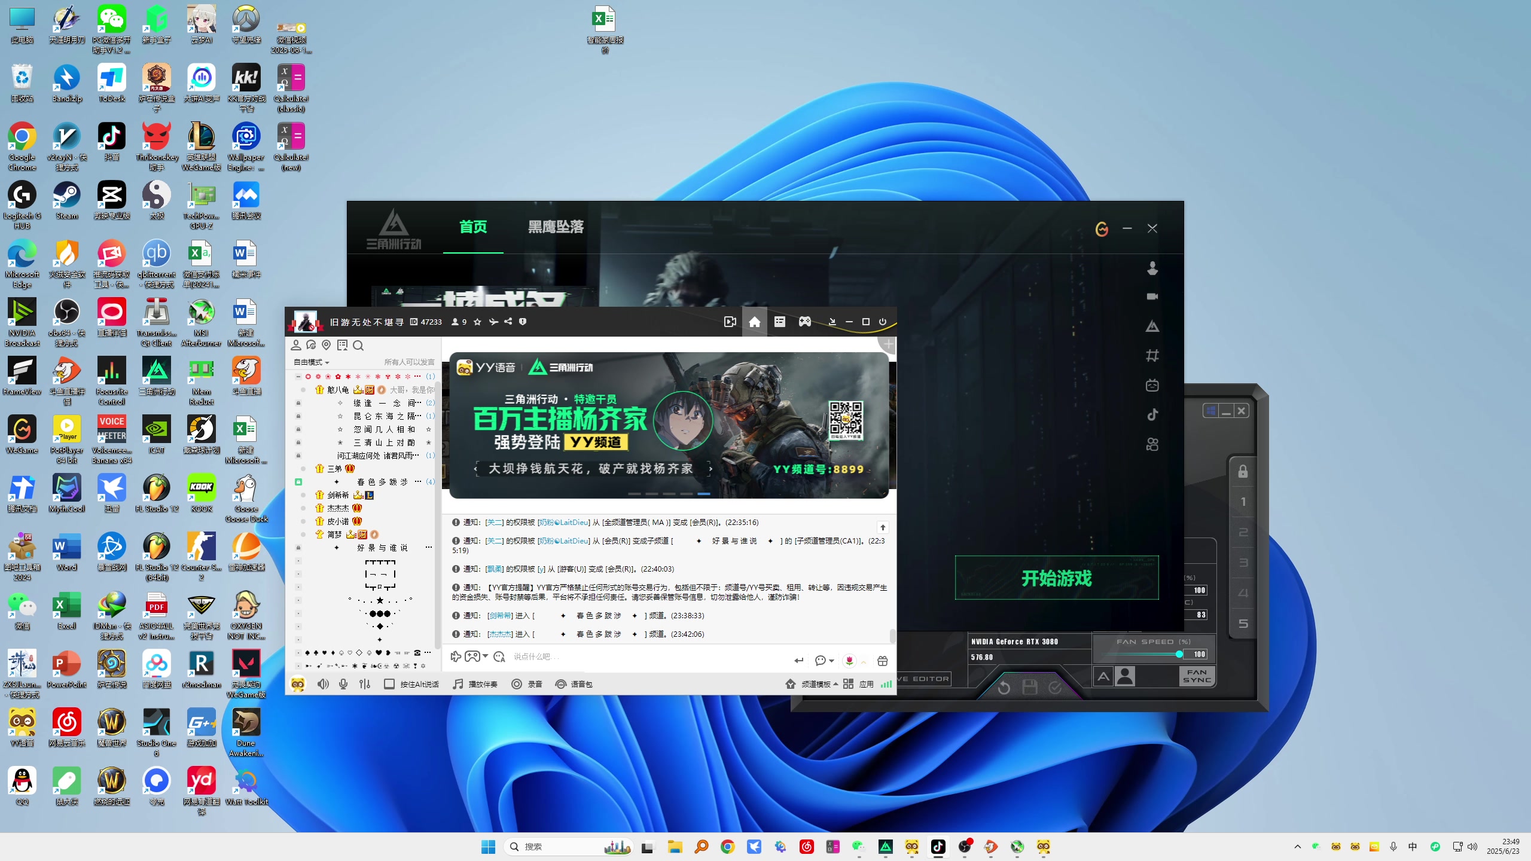The height and width of the screenshot is (861, 1531).
Task: Click the speaker volume icon in YY bottom bar
Action: tap(323, 684)
